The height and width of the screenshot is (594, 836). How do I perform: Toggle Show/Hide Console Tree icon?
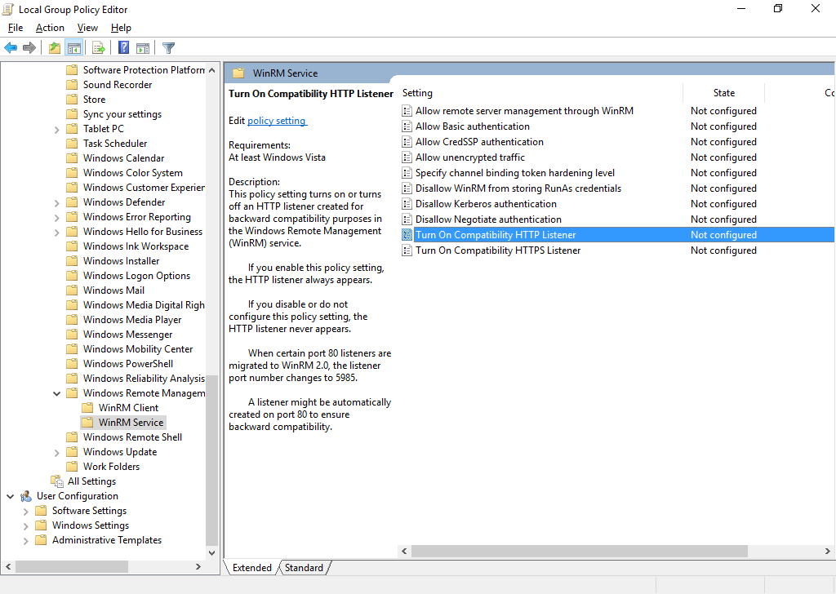coord(73,48)
